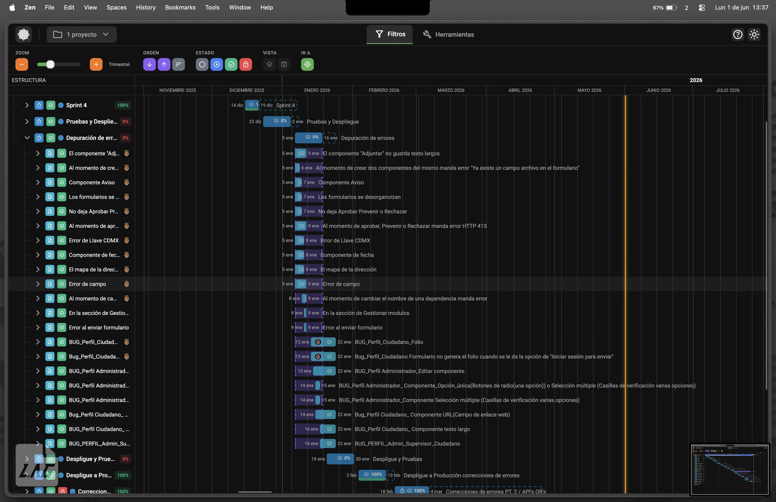Screen dimensions: 776x502
Task: Expand the Pruebas y Despliegue row
Action: click(27, 121)
